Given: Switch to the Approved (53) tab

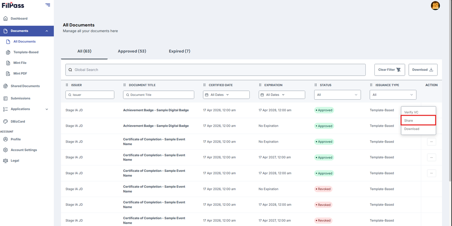Looking at the screenshot, I should point(132,51).
